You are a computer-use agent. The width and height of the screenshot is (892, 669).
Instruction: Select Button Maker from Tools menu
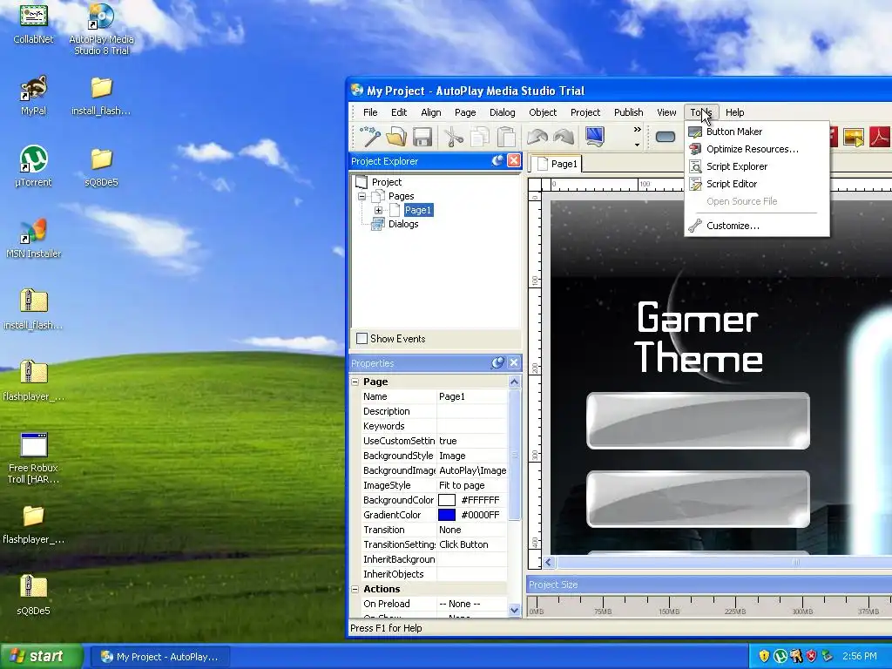[757, 132]
